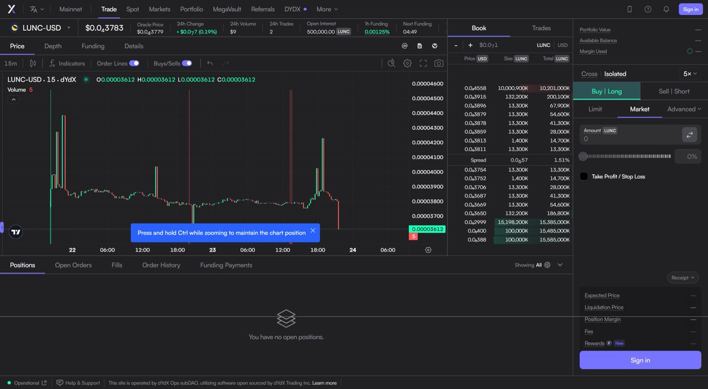This screenshot has width=708, height=389.
Task: Click the chart redo arrow
Action: tap(225, 63)
